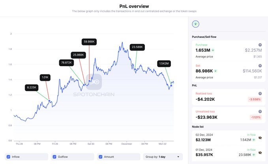Click the Sat 30 x-axis label
The height and width of the screenshot is (164, 268).
point(91,144)
